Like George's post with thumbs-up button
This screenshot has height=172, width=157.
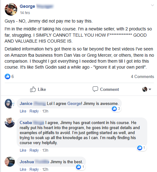38,89
